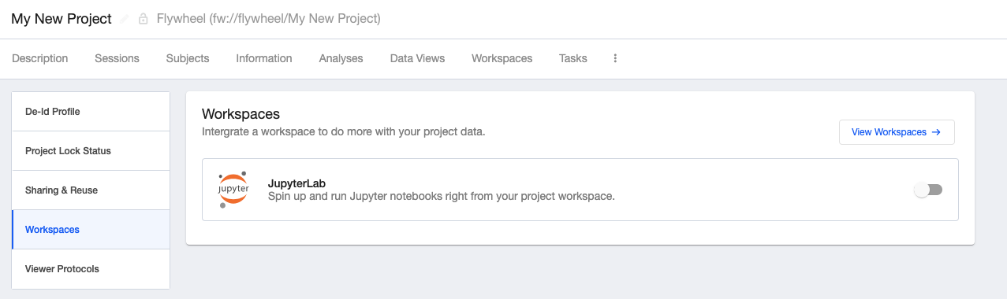This screenshot has height=299, width=1007.
Task: Open Viewer Protocols in sidebar
Action: [x=91, y=269]
